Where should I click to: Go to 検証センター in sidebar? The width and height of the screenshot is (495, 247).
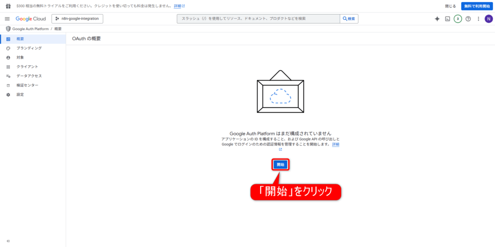(x=28, y=85)
